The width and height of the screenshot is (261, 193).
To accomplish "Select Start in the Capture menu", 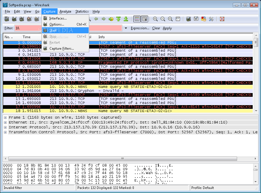I will [x=53, y=30].
